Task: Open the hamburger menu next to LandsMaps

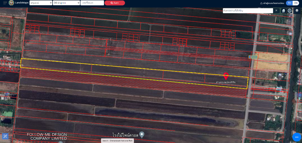Action: 5,3
